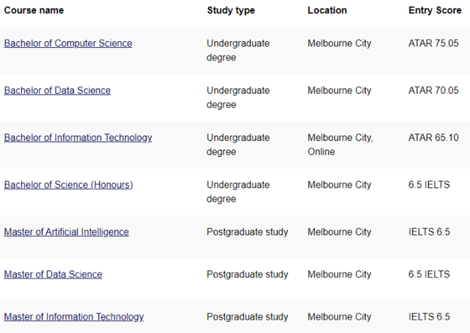
Task: Select the Location column header
Action: coord(327,11)
